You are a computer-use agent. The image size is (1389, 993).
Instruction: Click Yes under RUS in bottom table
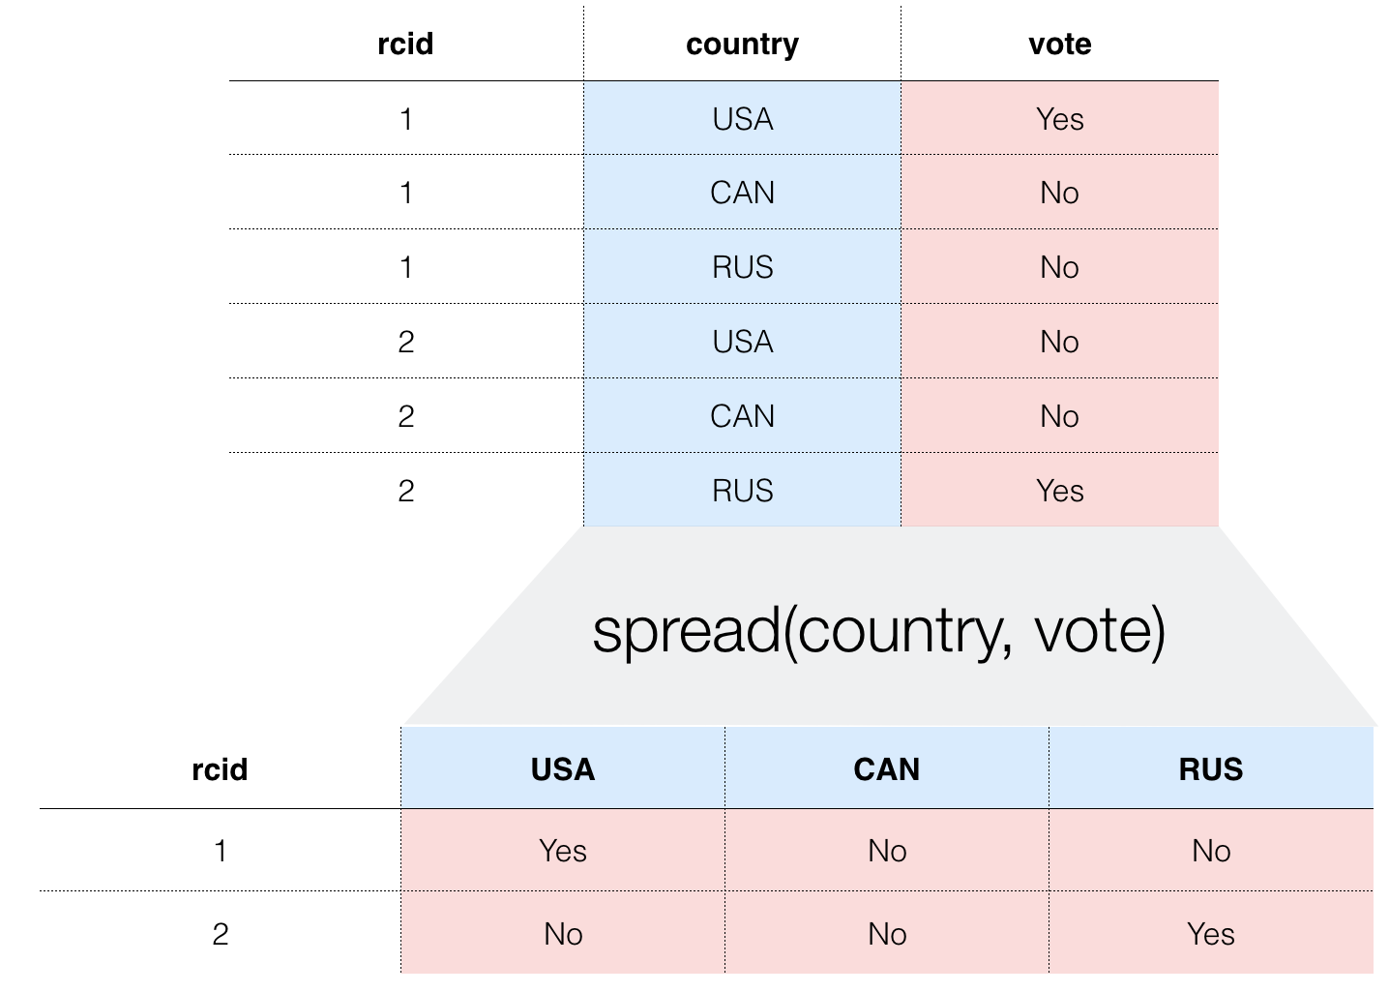(1211, 934)
